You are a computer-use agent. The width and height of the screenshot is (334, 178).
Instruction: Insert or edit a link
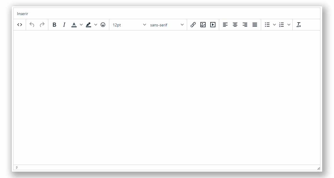click(x=193, y=25)
